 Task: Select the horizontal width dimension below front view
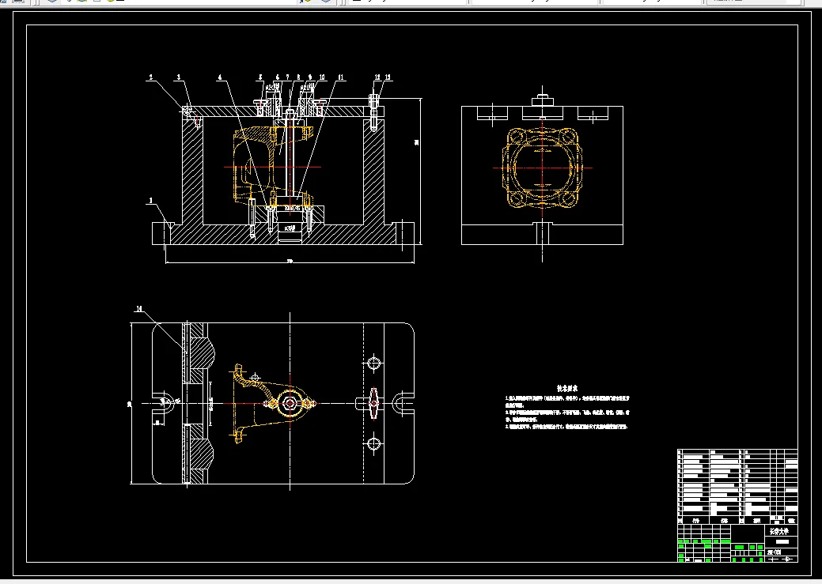click(290, 261)
